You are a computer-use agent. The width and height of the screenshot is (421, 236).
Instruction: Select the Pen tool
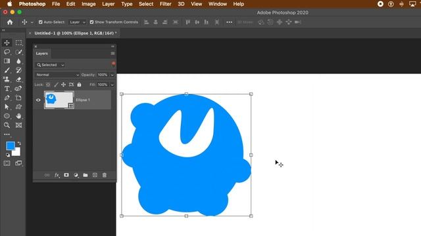pos(7,98)
